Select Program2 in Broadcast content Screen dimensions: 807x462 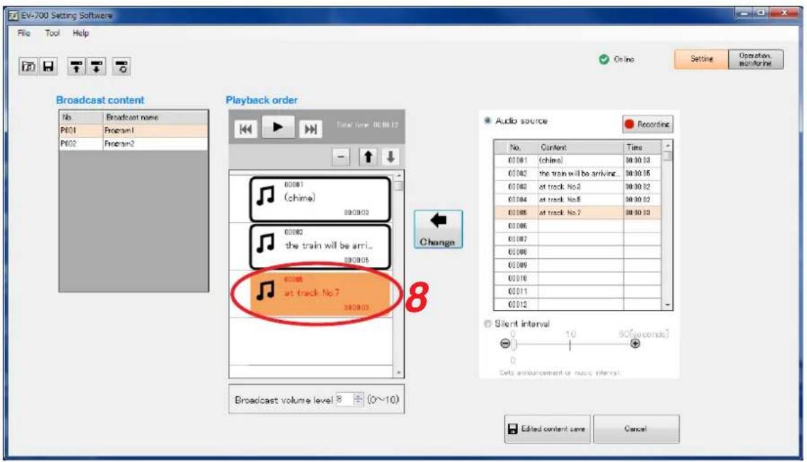click(134, 144)
